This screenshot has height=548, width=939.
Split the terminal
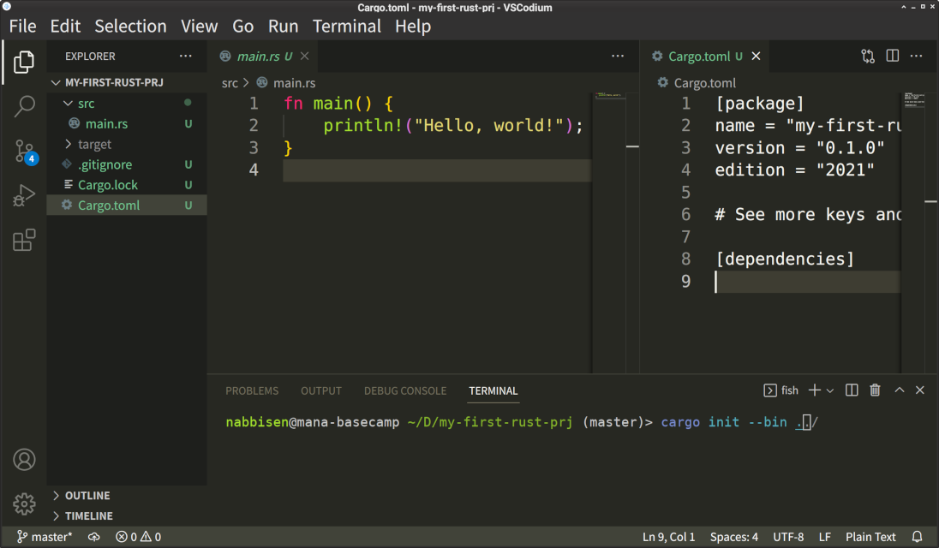point(851,390)
